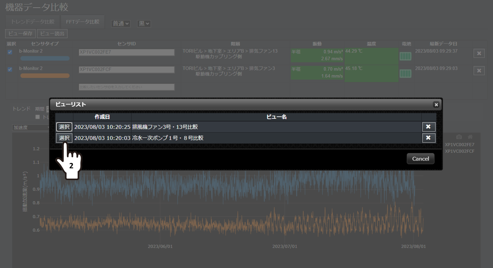Open the トレンドデータ比較 tab
Image resolution: width=493 pixels, height=268 pixels.
[x=33, y=22]
